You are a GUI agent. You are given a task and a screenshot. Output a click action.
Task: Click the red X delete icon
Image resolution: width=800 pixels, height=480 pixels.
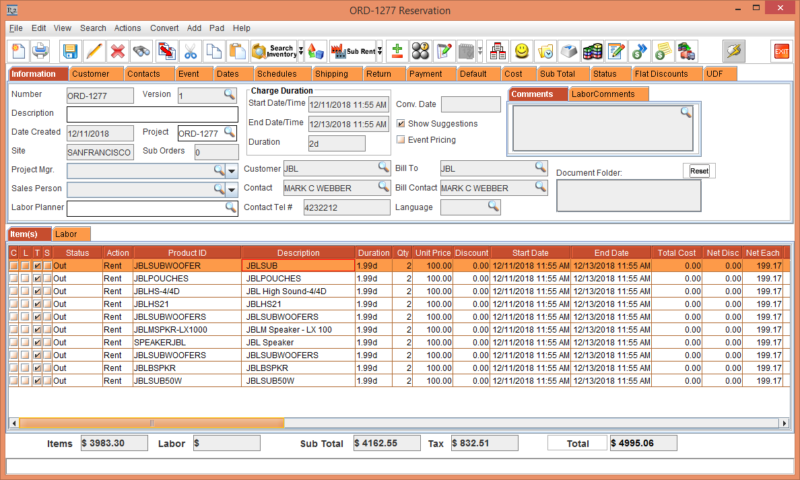[x=117, y=51]
